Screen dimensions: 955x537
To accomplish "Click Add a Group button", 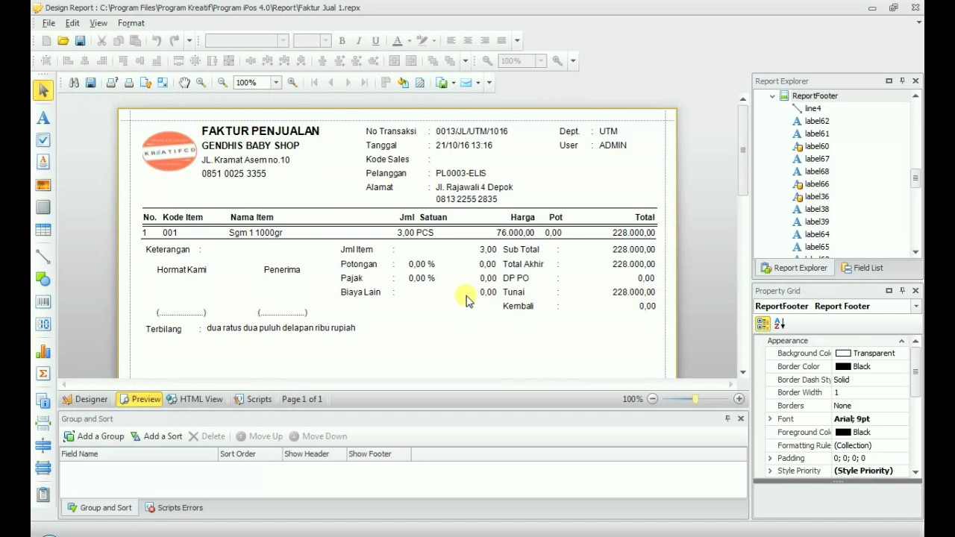I will tap(94, 436).
